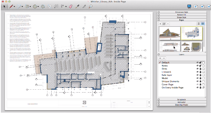Switch Pages panel to thumbnail grid view

coord(203,24)
